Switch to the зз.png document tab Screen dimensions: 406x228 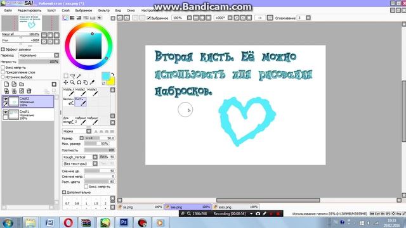point(140,207)
